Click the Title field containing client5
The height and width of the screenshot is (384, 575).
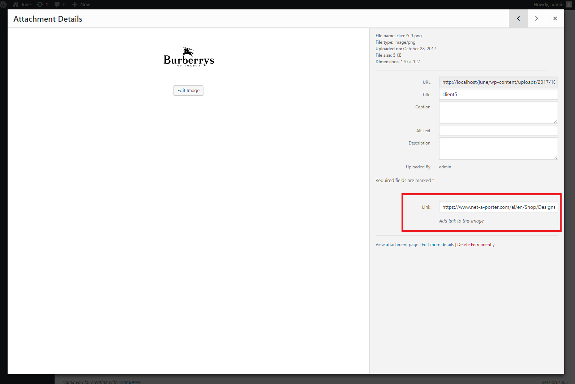498,94
